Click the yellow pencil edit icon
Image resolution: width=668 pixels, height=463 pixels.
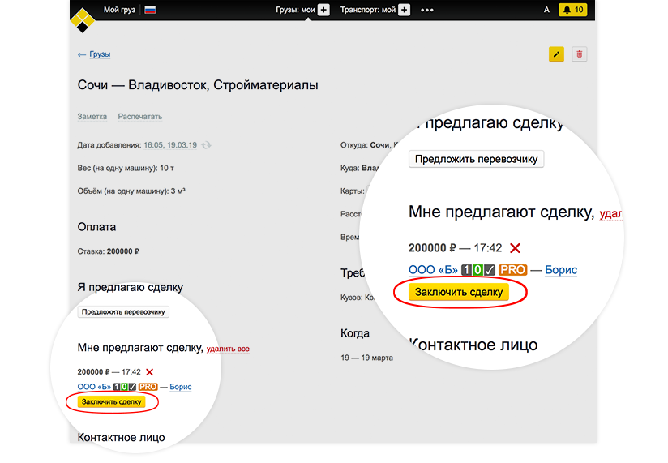pyautogui.click(x=556, y=54)
